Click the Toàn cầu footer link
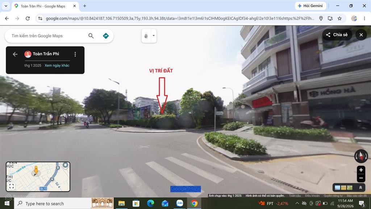The image size is (371, 209). coord(295,196)
